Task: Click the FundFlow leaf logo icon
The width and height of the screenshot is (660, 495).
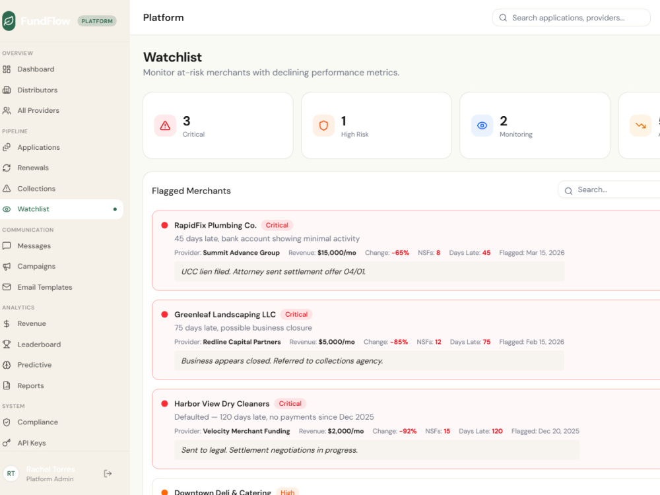Action: (x=9, y=20)
